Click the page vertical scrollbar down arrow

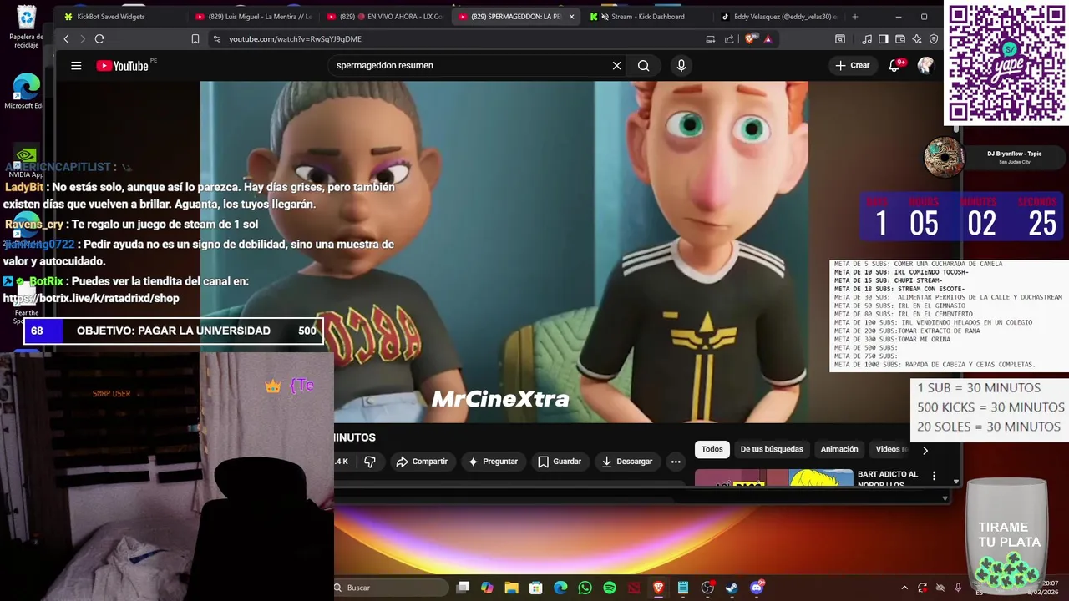[x=955, y=482]
